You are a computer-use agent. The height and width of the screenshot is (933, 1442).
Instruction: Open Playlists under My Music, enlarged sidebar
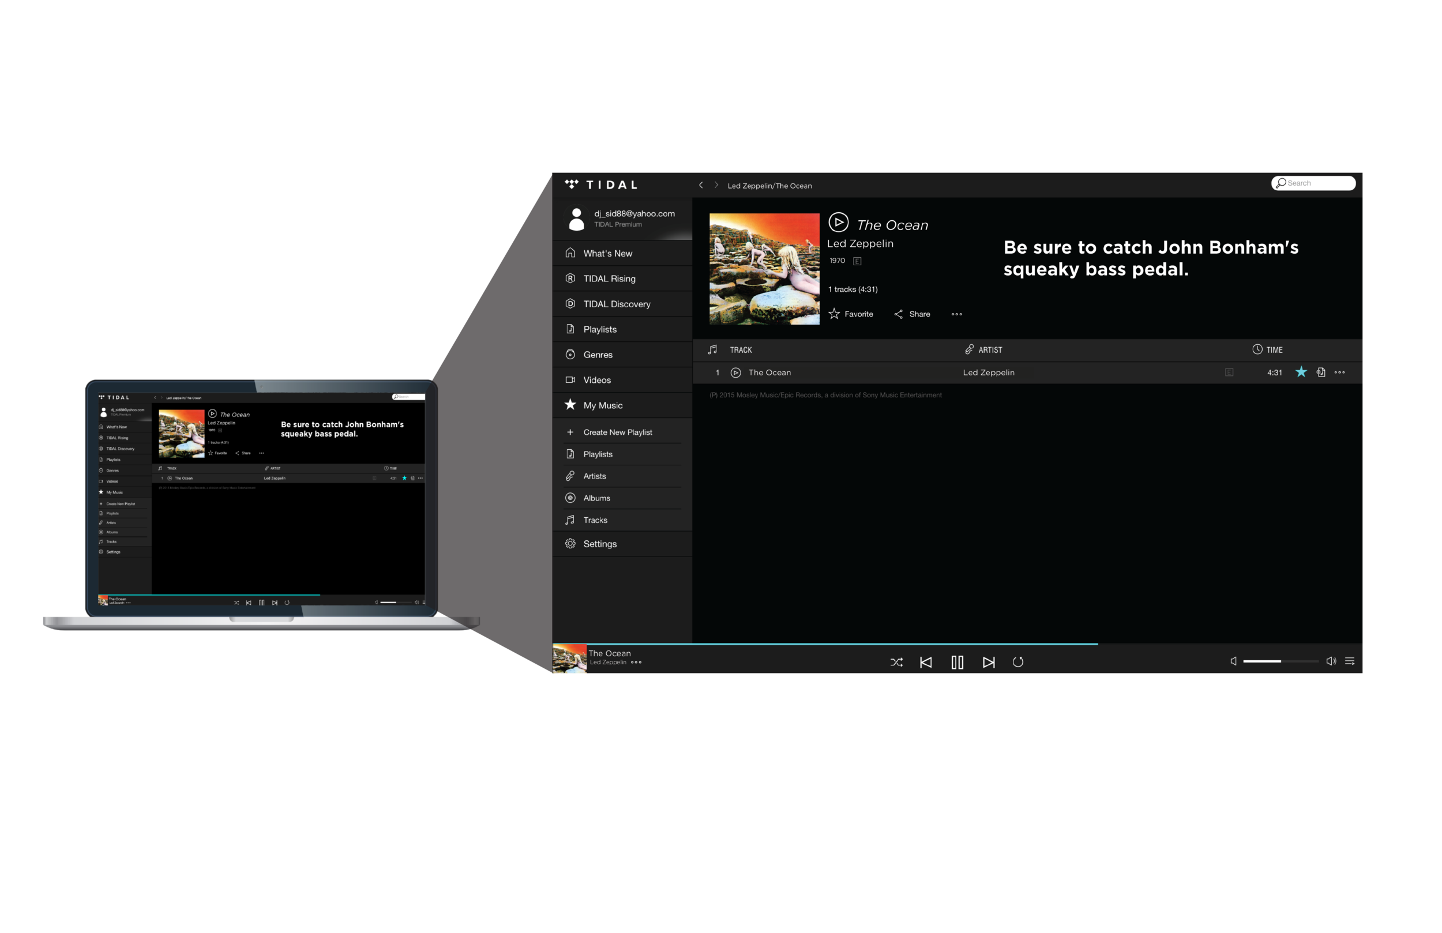(x=622, y=454)
